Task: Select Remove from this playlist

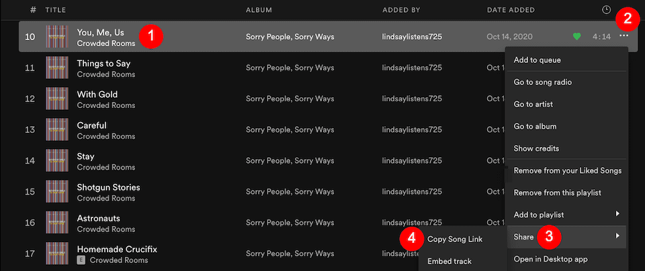Action: (557, 193)
